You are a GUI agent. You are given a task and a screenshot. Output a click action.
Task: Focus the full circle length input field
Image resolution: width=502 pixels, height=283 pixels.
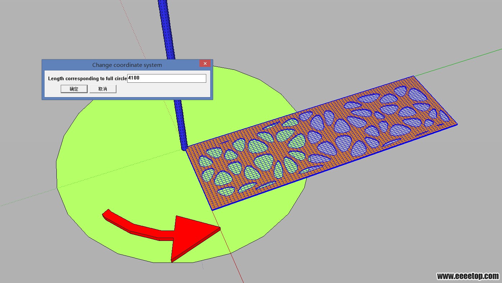[x=167, y=78]
